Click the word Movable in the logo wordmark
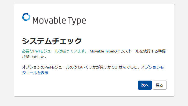The height and width of the screenshot is (106, 188). pos(49,20)
